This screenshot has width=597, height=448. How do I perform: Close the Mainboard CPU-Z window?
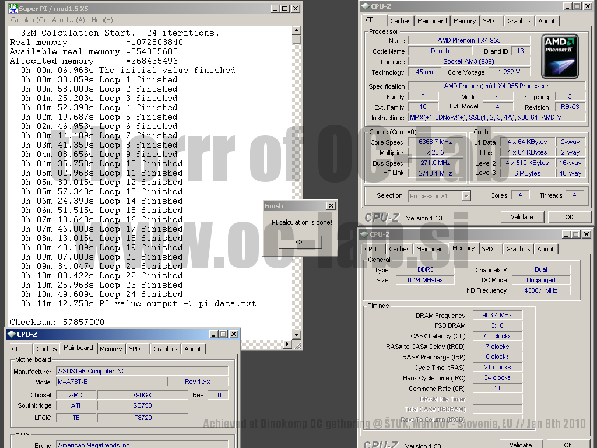pyautogui.click(x=234, y=334)
